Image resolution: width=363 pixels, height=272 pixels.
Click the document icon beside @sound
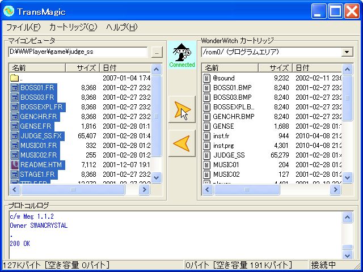pos(206,78)
